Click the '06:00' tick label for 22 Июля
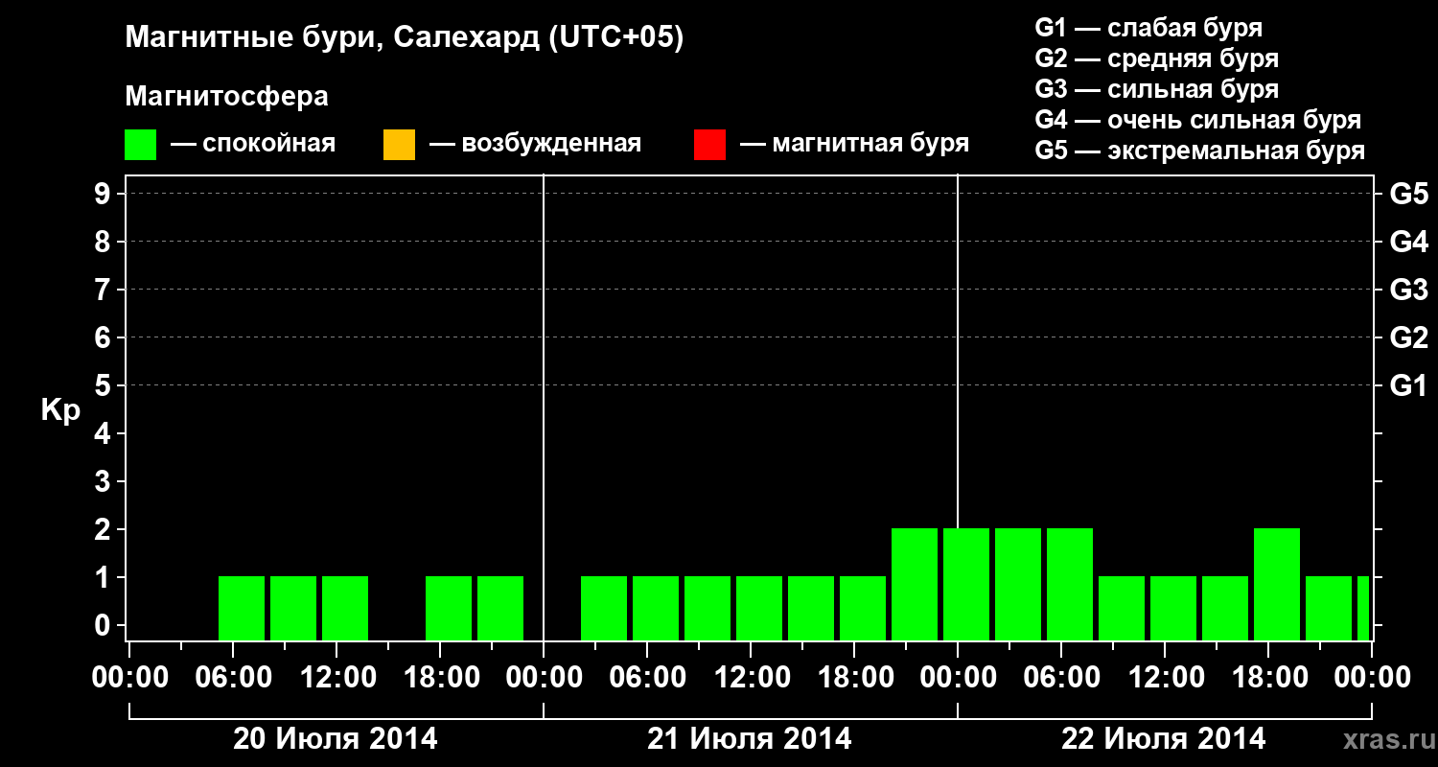Screen dimensions: 1438x767 click(1061, 678)
